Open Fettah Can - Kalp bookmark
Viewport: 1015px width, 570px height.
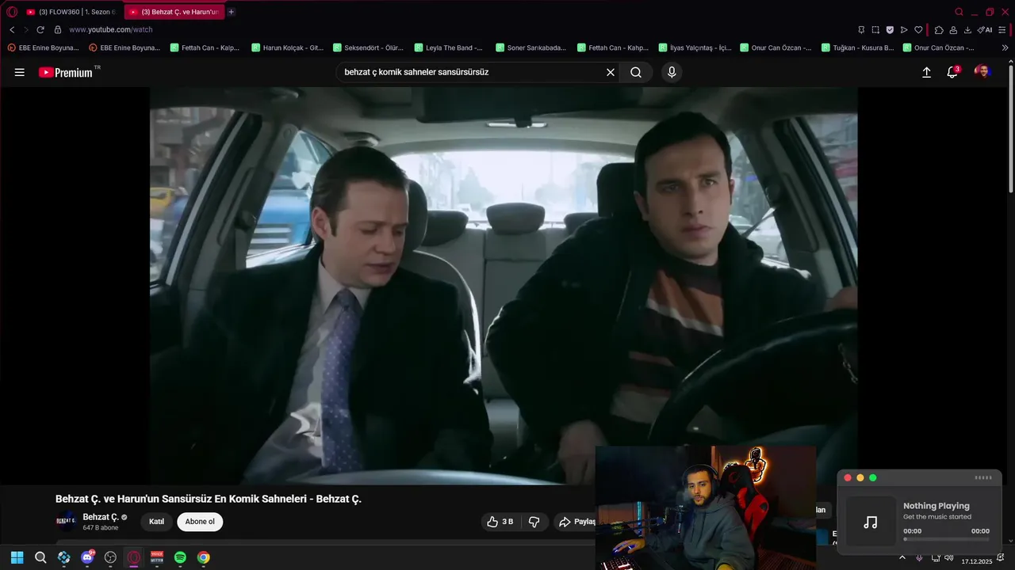click(x=205, y=47)
